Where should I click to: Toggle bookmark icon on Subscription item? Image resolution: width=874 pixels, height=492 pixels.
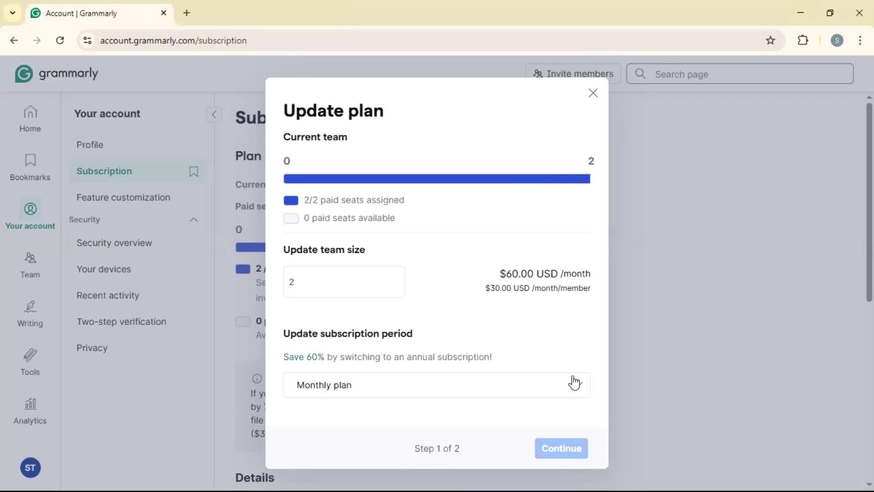[x=193, y=171]
